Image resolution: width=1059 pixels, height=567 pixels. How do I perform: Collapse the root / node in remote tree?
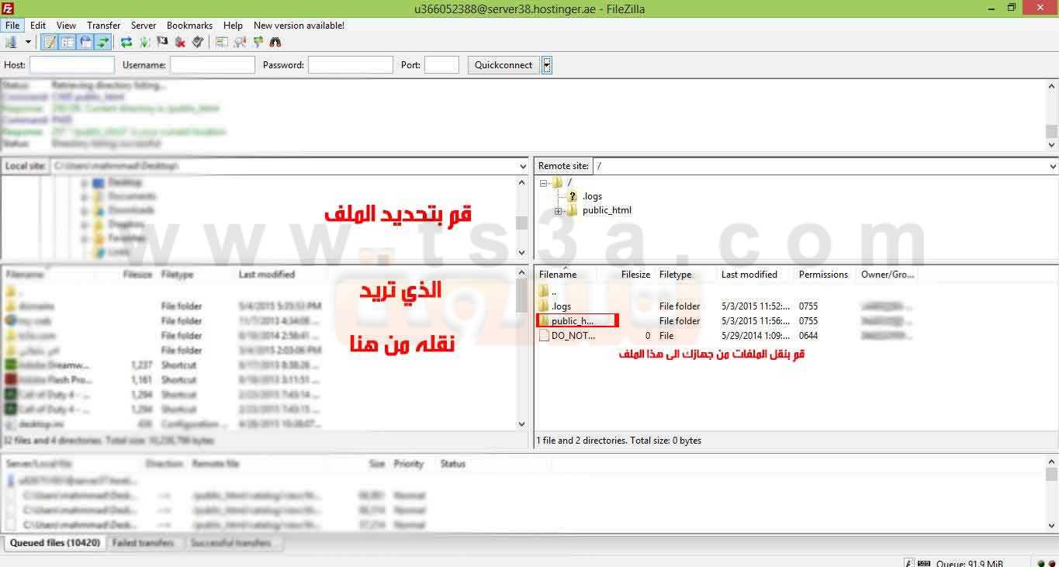544,182
